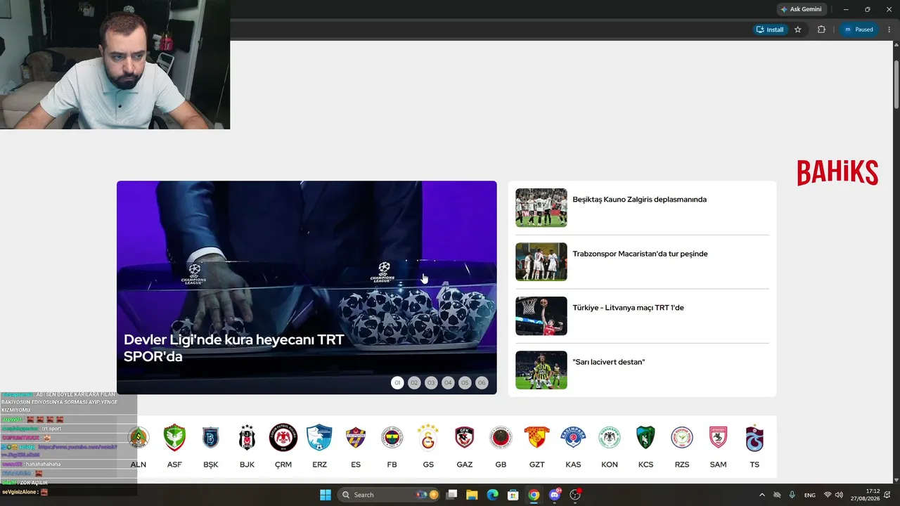Image resolution: width=900 pixels, height=506 pixels.
Task: Open the Beşiktaş (BJK) team crest
Action: coord(247,438)
